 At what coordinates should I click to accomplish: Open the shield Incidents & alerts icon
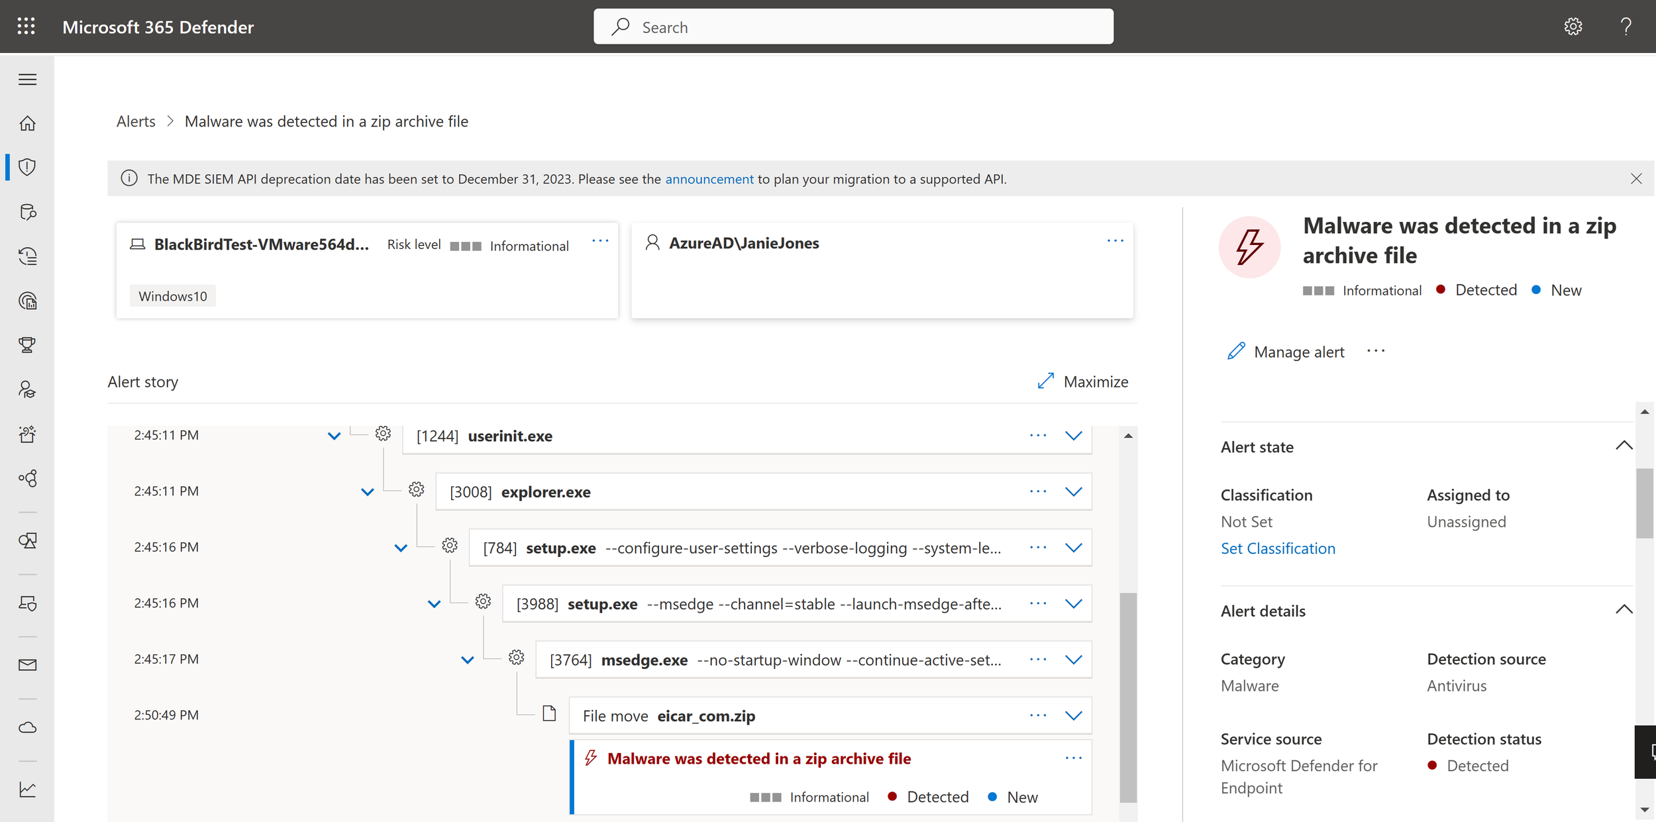pyautogui.click(x=27, y=167)
